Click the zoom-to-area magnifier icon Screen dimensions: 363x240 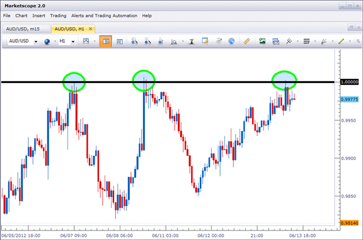[174, 42]
